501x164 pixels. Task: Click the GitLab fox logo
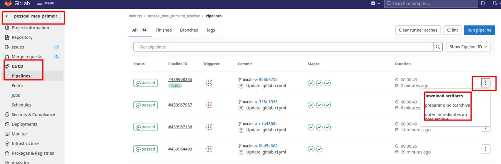coord(8,3)
